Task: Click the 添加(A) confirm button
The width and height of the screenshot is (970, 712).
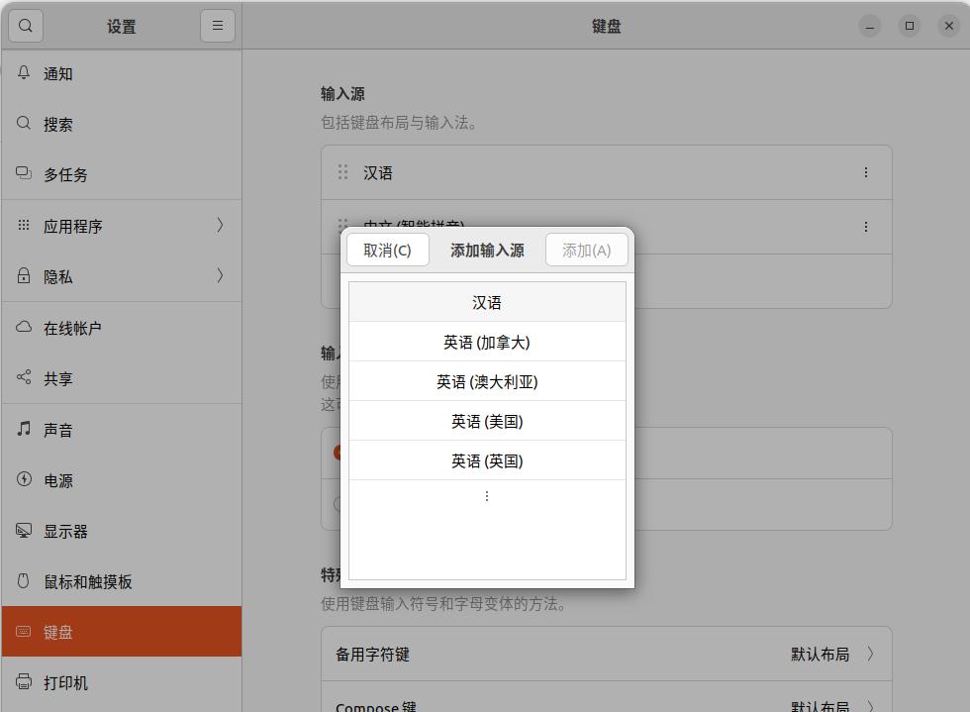Action: pyautogui.click(x=586, y=250)
